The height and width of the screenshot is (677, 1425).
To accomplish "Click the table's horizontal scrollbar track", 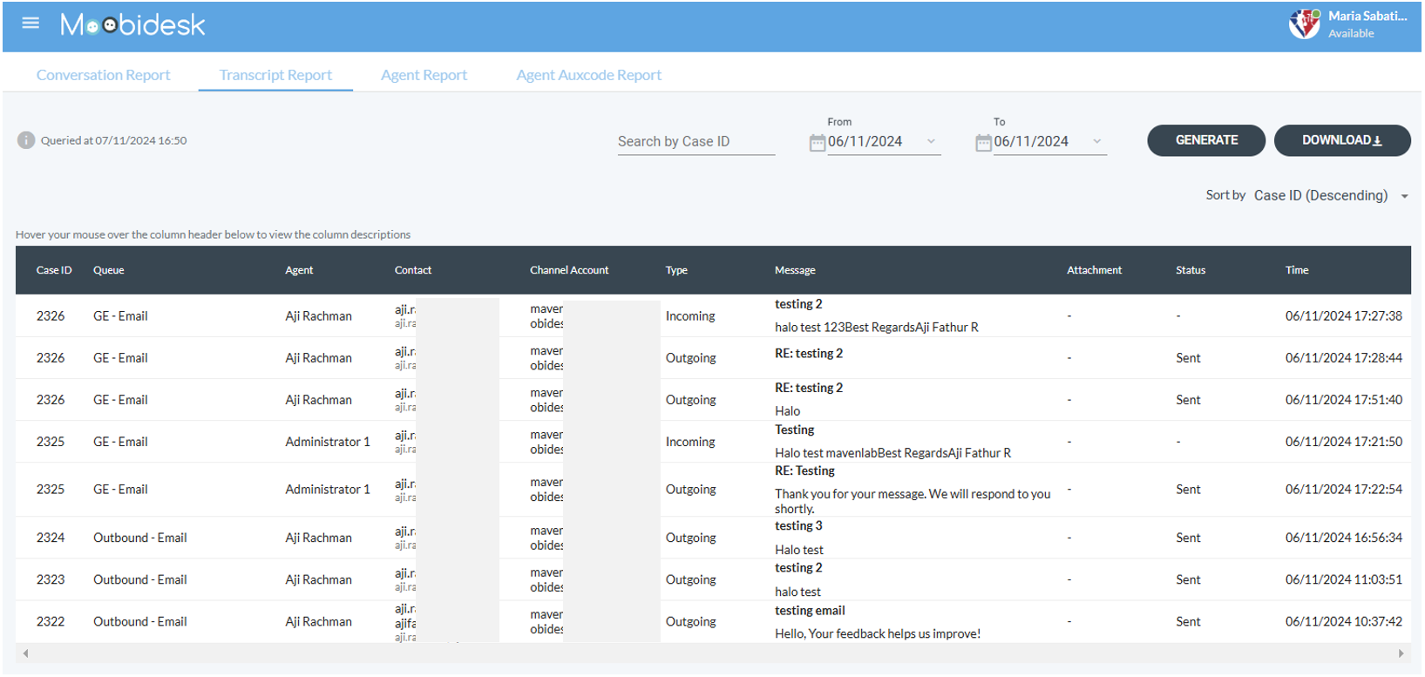I will (713, 653).
